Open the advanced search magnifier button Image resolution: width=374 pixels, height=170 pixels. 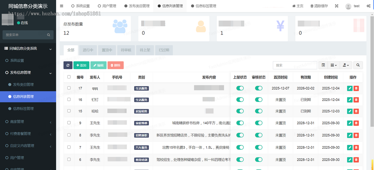click(358, 65)
